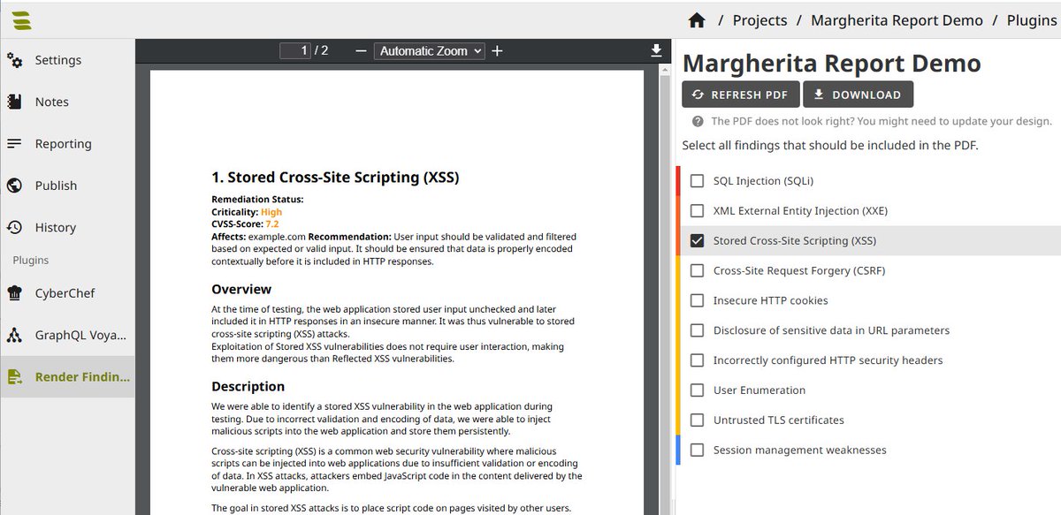Click the DOWNLOAD button
The image size is (1061, 515).
(x=858, y=95)
